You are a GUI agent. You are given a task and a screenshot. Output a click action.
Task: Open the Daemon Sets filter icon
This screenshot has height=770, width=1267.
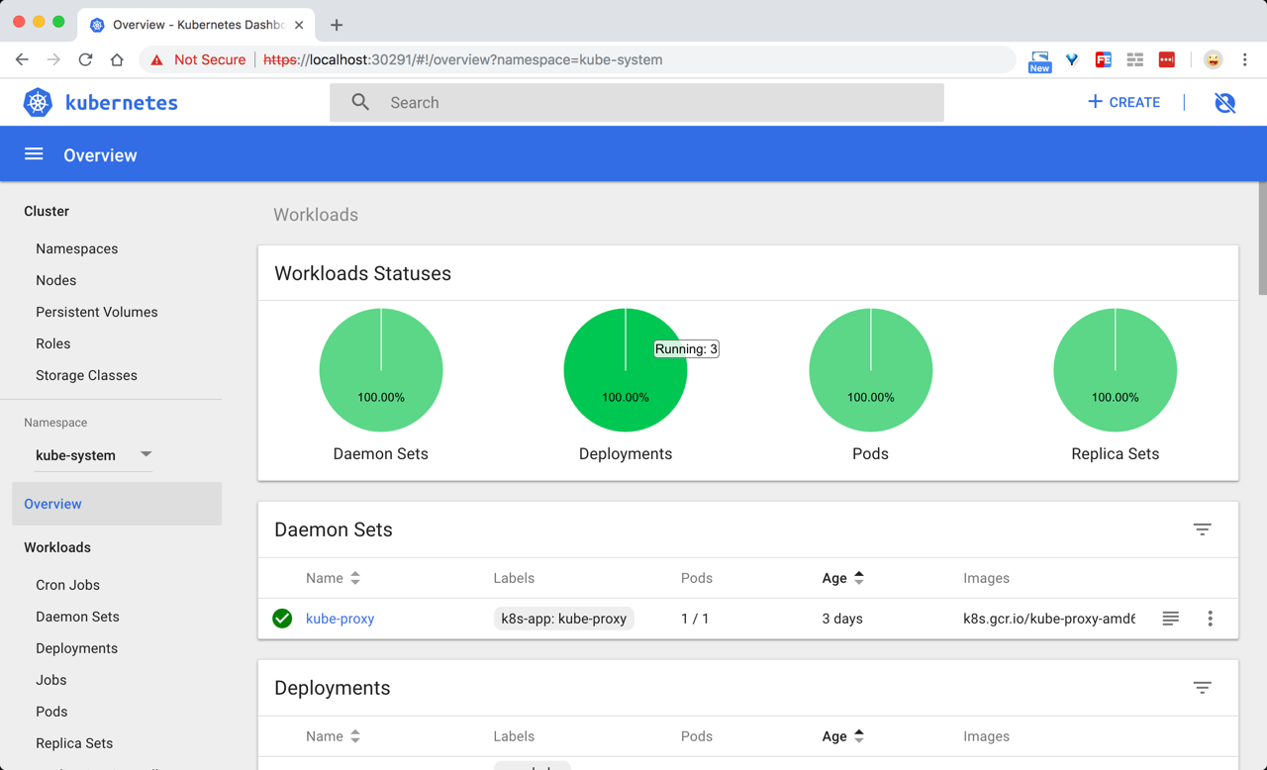[1202, 529]
